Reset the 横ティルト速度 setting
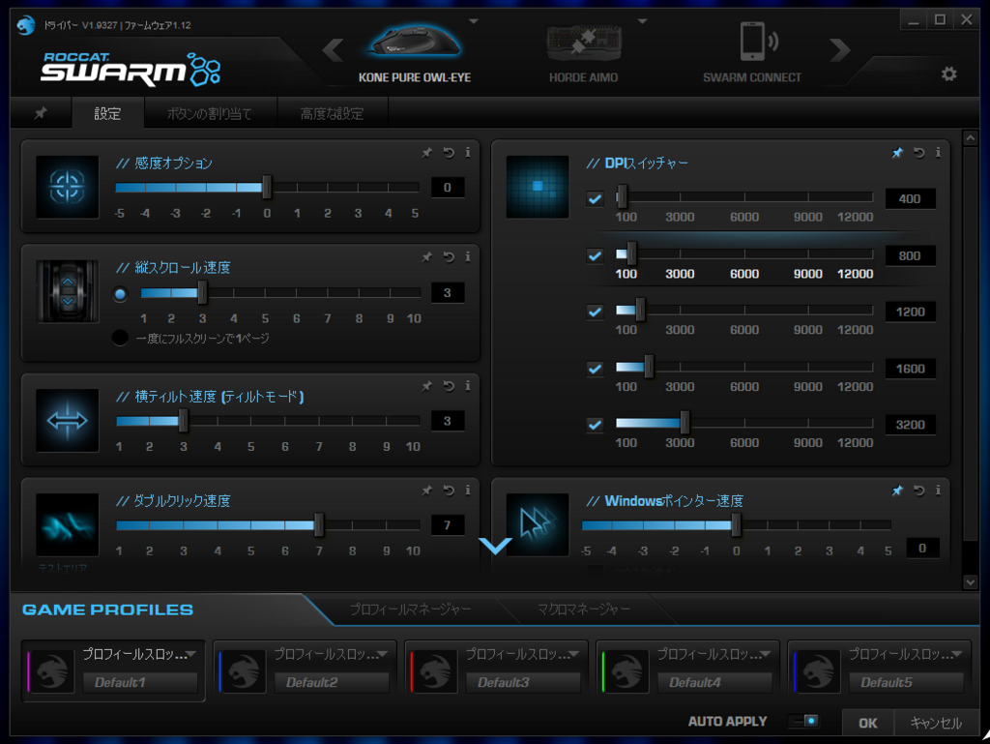 coord(449,385)
